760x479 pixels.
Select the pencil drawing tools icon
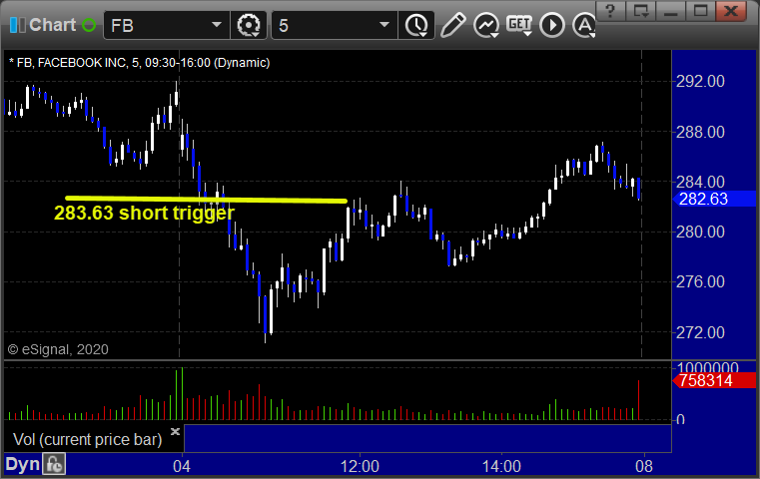point(453,25)
